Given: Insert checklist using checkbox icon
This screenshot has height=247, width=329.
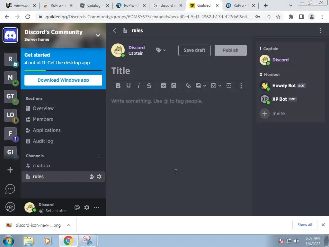Looking at the screenshot, I should (214, 86).
